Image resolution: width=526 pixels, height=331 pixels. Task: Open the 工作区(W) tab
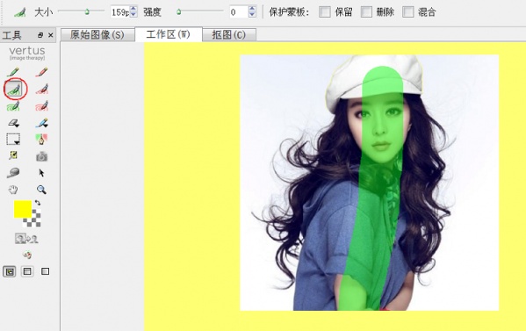point(169,34)
